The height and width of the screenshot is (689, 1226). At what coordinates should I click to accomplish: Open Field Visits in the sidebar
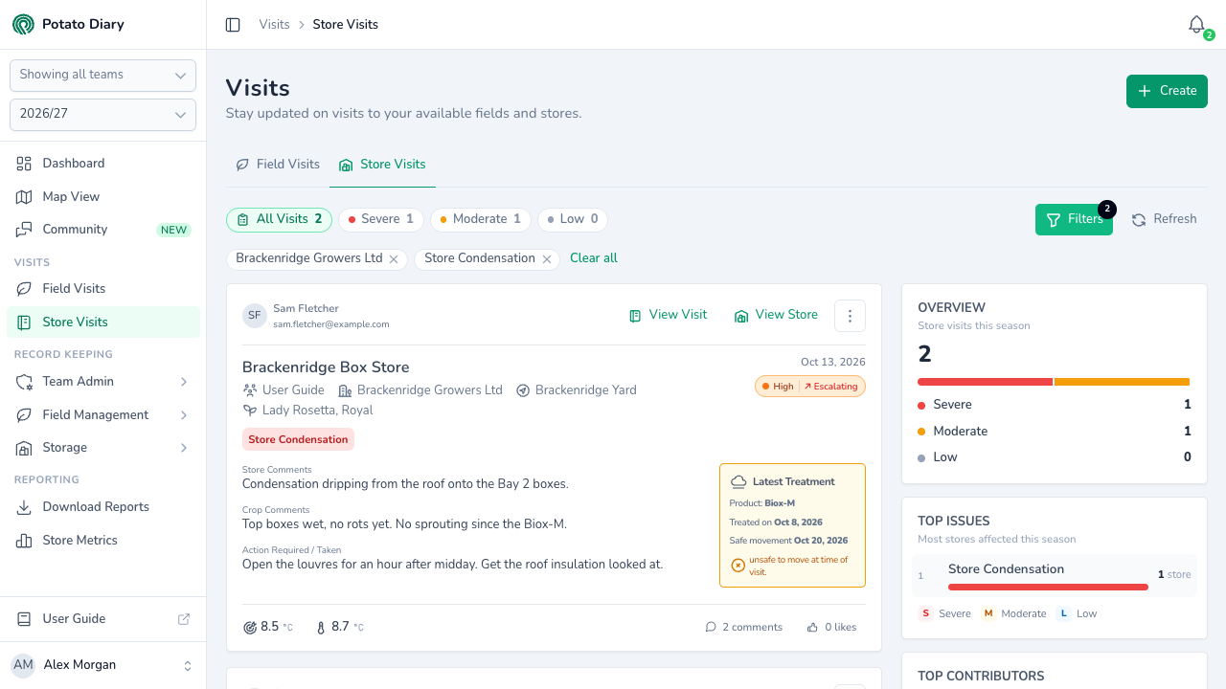coord(103,289)
